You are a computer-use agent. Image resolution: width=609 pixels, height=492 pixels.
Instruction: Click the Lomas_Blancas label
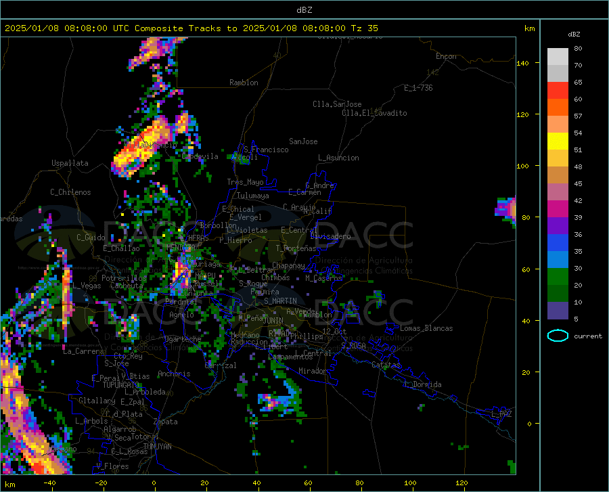click(x=426, y=328)
